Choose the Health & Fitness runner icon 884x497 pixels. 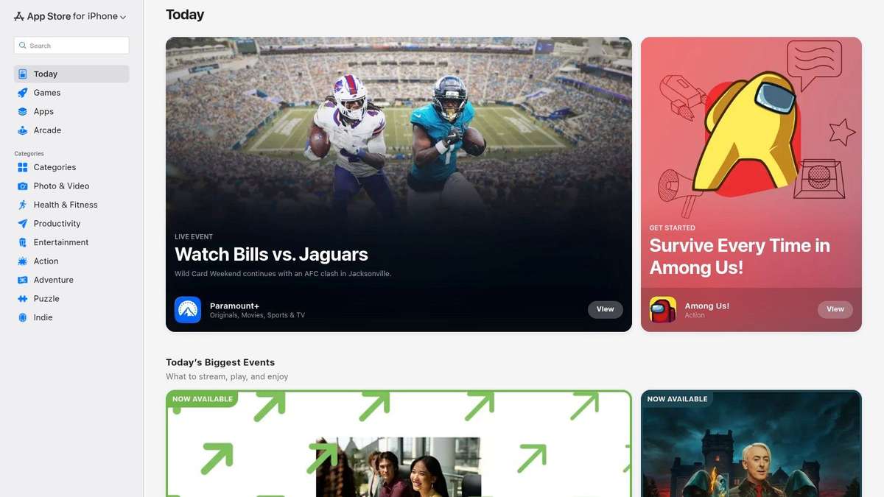[x=23, y=205]
